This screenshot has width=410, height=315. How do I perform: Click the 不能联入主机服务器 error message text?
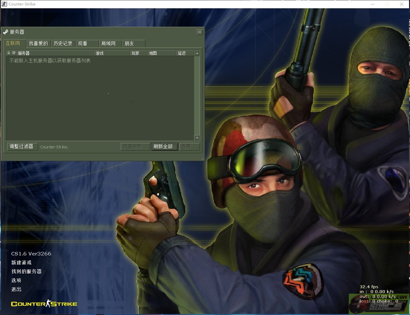50,61
